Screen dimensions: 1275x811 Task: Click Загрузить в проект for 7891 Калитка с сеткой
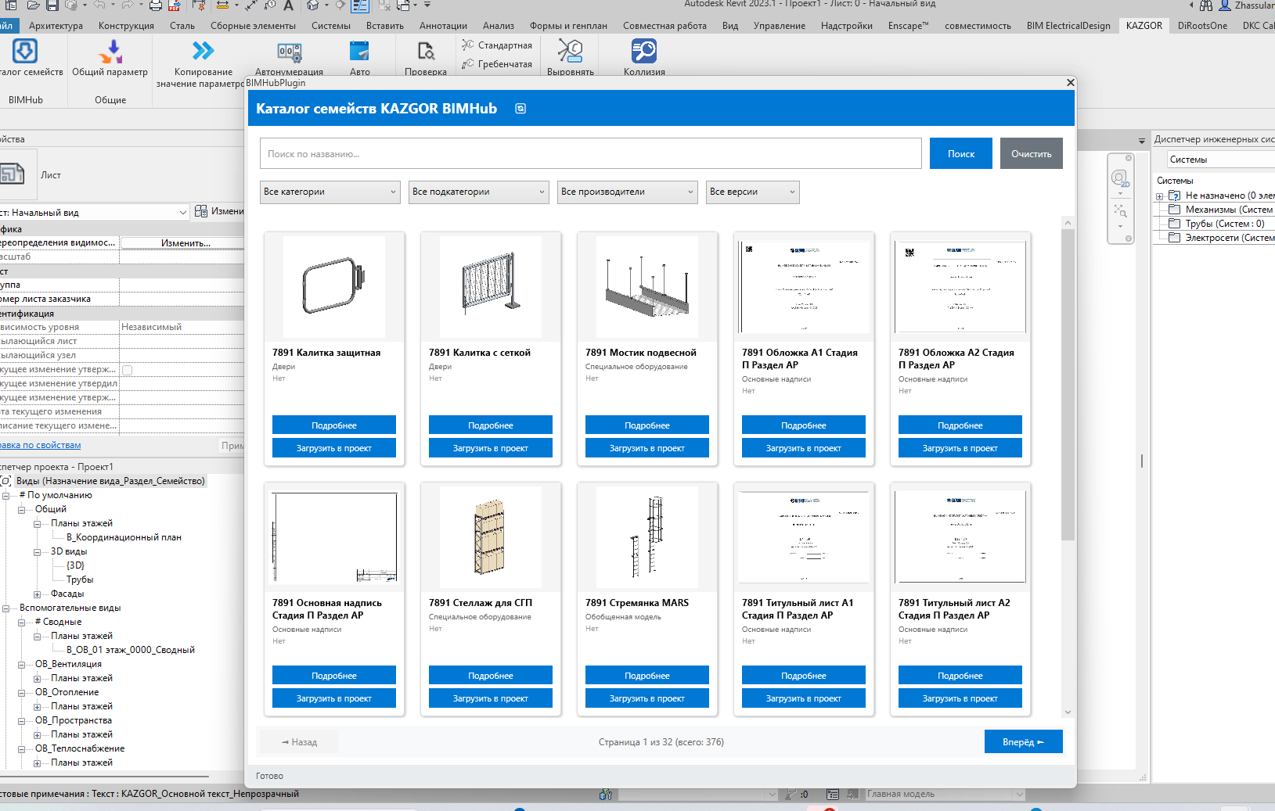click(x=491, y=447)
